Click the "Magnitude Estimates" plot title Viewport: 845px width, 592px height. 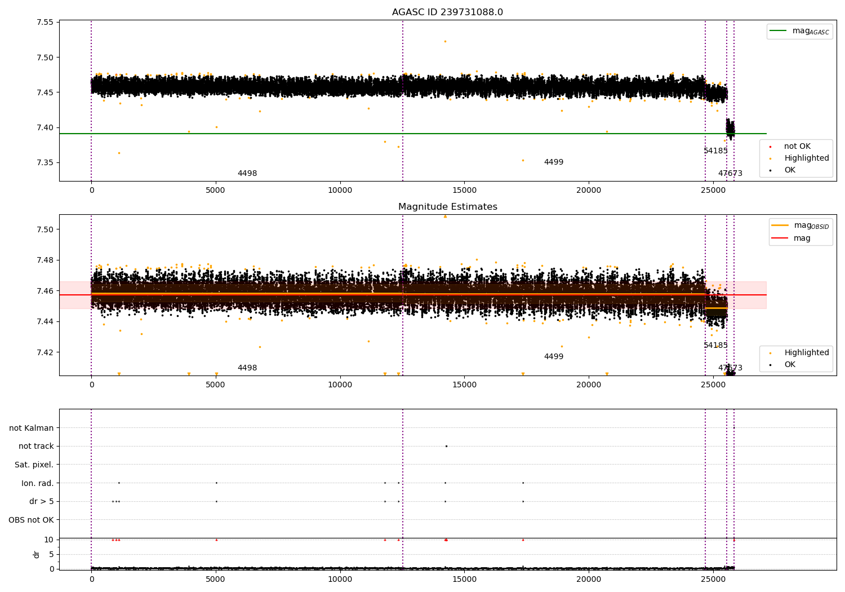(447, 207)
